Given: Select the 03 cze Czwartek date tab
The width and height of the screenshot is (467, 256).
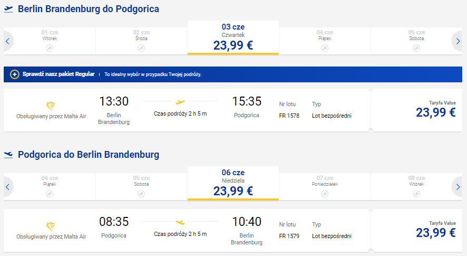Looking at the screenshot, I should (233, 37).
